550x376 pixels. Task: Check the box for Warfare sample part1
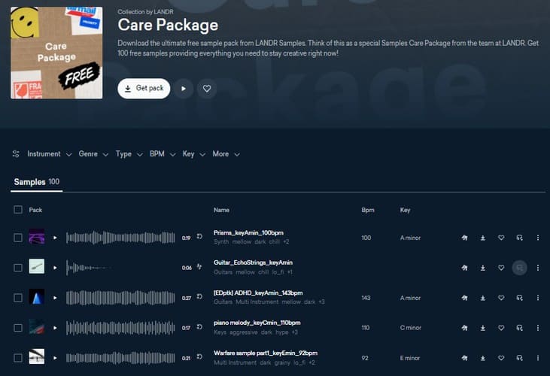pos(18,358)
